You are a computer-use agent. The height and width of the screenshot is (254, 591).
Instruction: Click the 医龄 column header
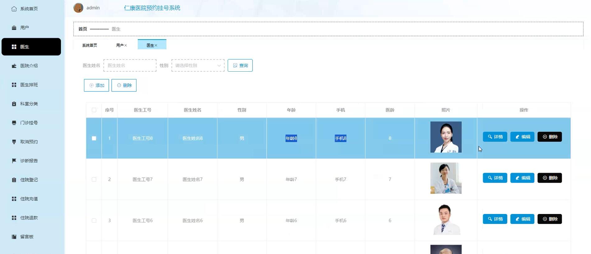[x=390, y=110]
